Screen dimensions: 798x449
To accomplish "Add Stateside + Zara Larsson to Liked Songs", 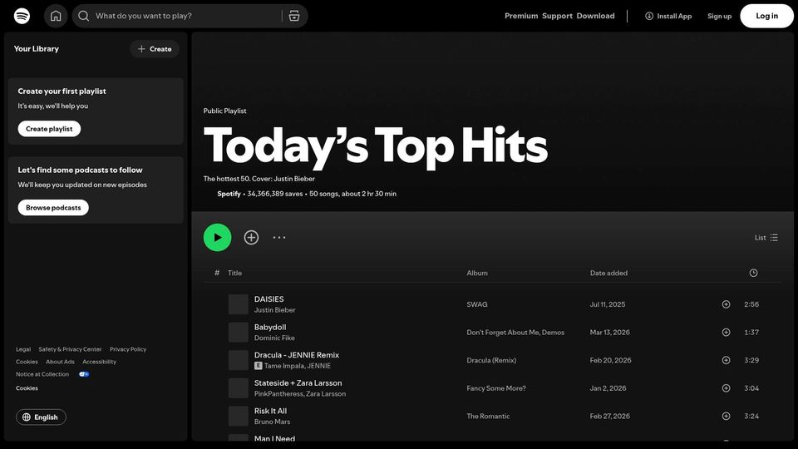I will 727,388.
